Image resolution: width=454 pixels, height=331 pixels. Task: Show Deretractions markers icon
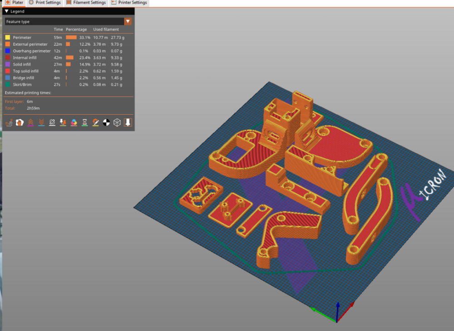41,122
